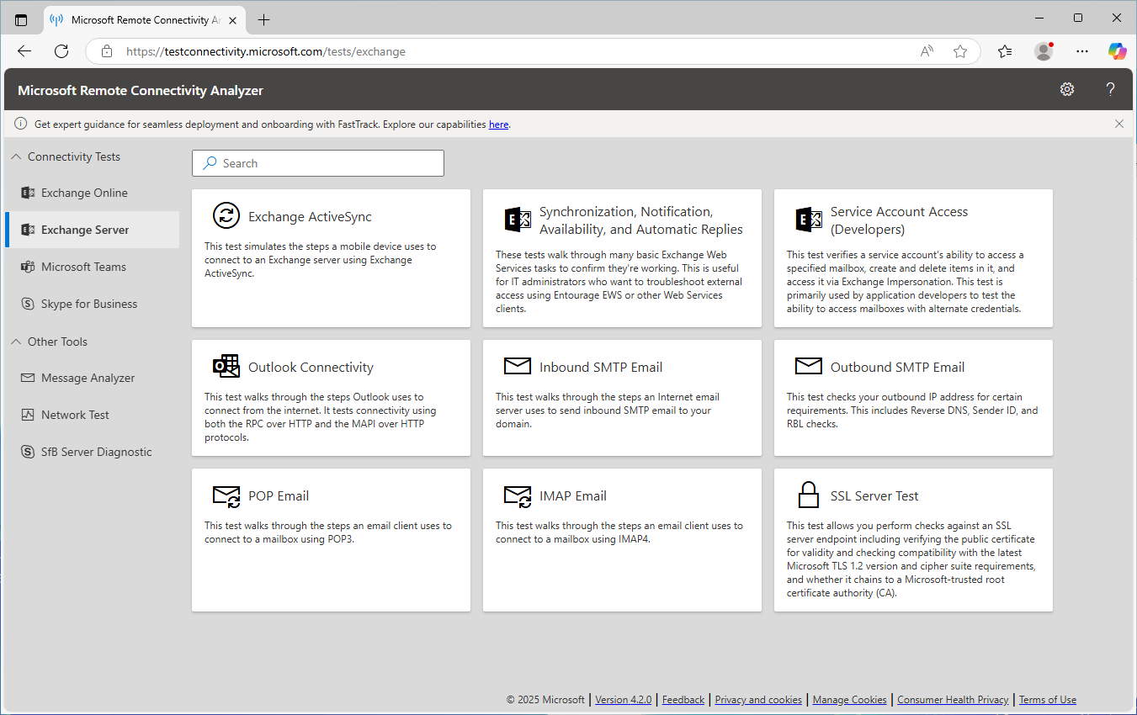Viewport: 1137px width, 715px height.
Task: Open the Version 4.2.0 link
Action: click(x=624, y=700)
